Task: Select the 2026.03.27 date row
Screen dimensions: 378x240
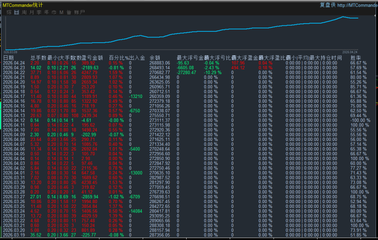Action: coord(14,196)
